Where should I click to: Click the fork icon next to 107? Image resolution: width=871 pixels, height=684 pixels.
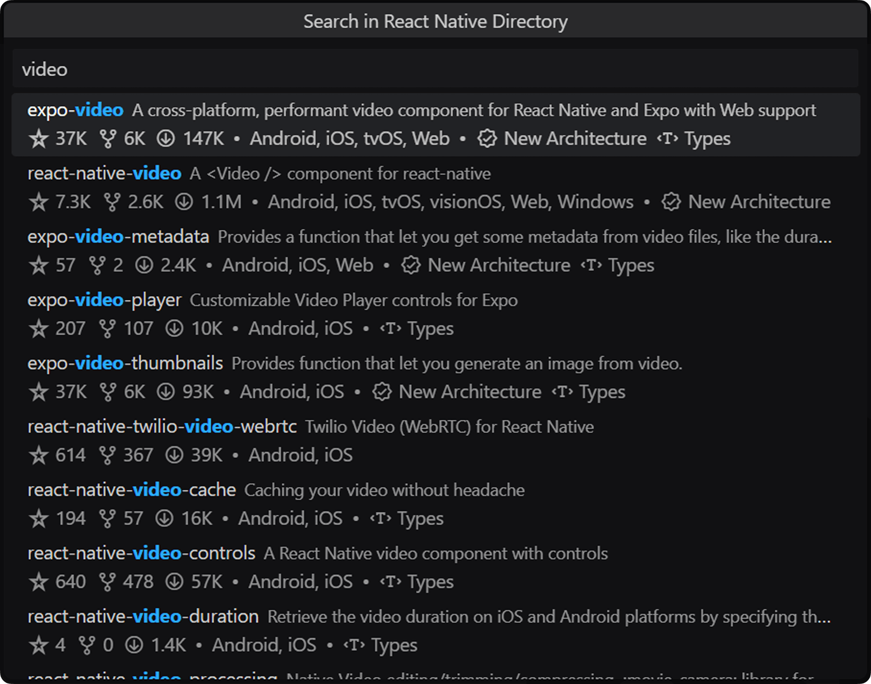tap(107, 329)
